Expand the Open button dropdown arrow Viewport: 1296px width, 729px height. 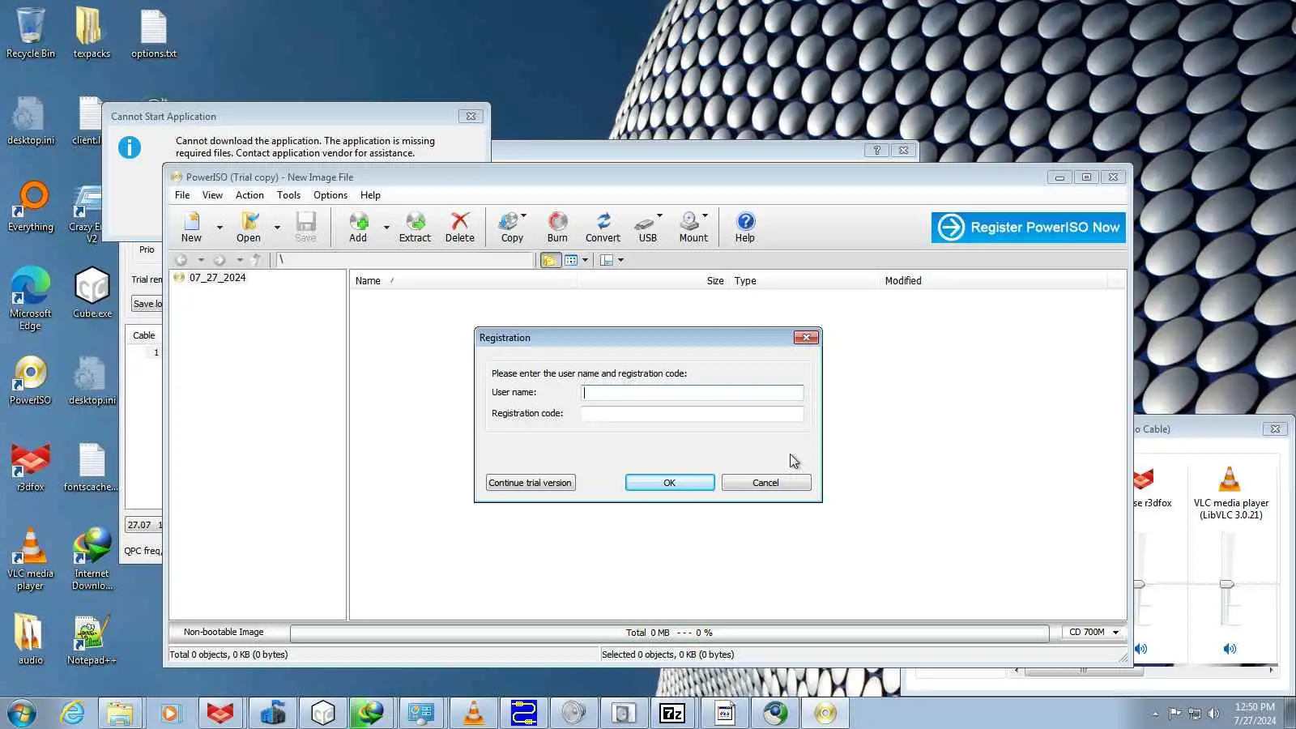coord(277,228)
